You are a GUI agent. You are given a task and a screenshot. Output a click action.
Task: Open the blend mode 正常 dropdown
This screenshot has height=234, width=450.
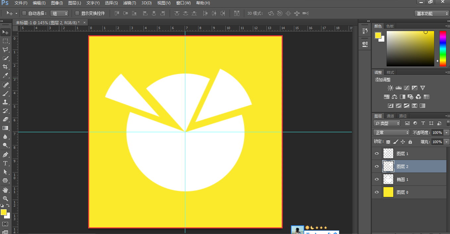pyautogui.click(x=392, y=133)
